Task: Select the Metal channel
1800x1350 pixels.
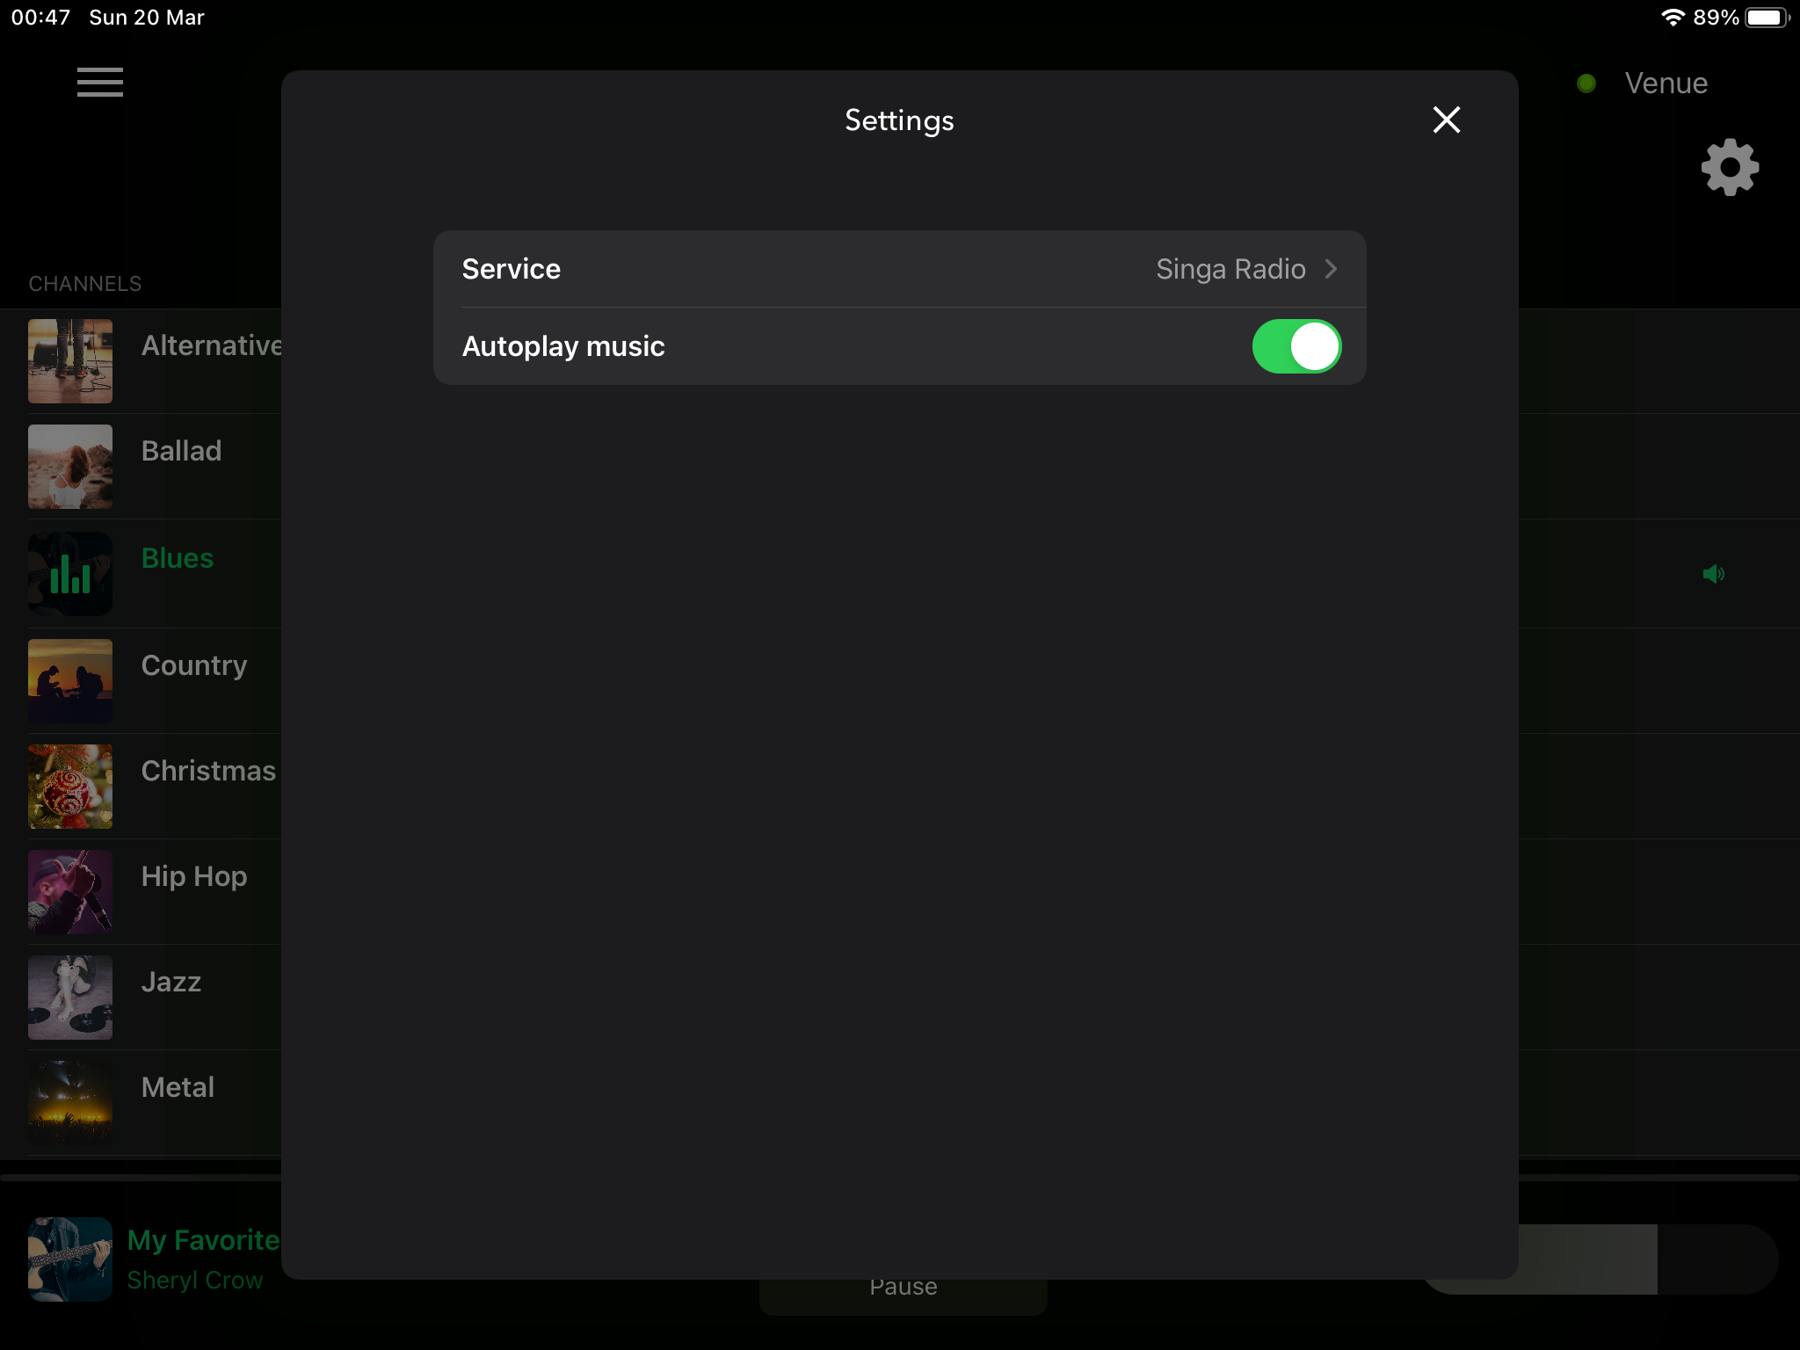Action: coord(178,1087)
